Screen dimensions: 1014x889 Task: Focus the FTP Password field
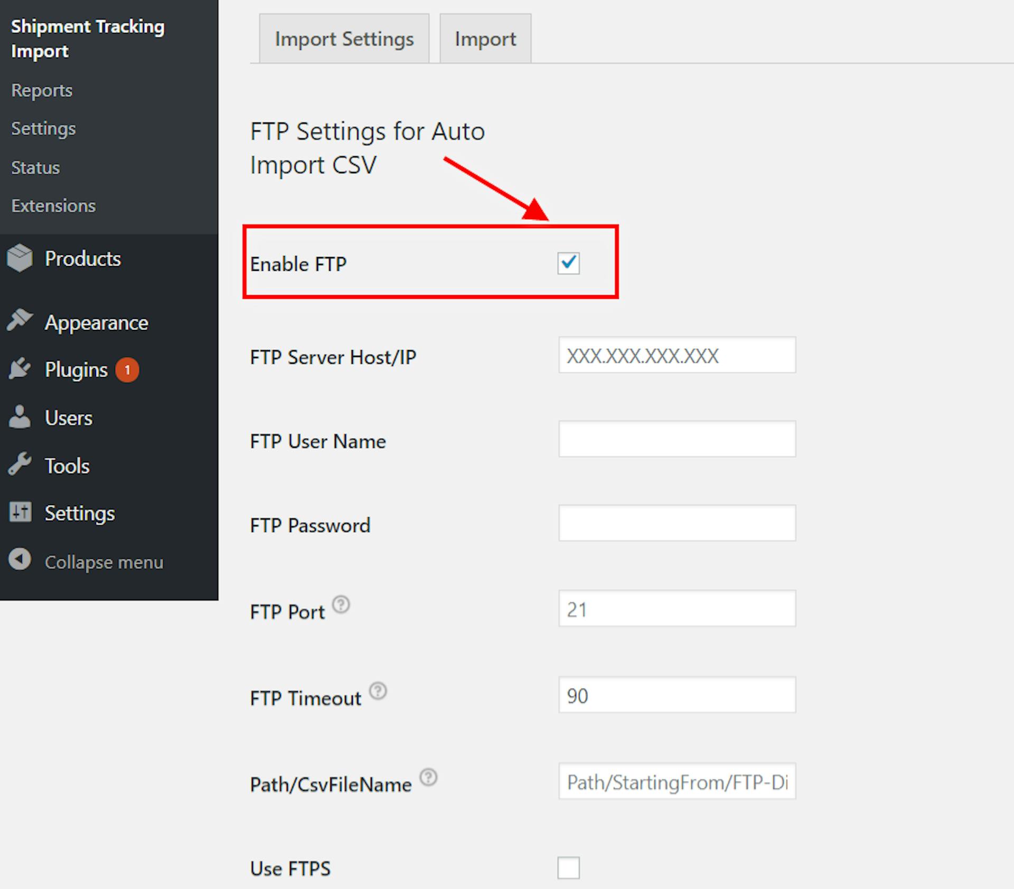[x=677, y=523]
